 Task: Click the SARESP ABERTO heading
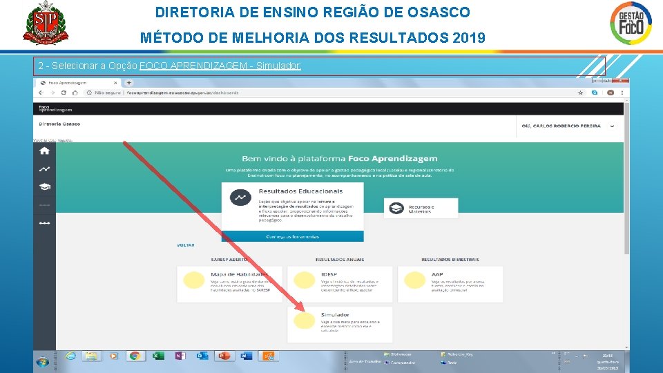(229, 260)
